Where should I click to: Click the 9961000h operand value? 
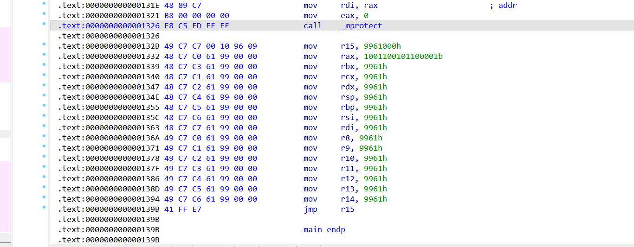pos(383,46)
